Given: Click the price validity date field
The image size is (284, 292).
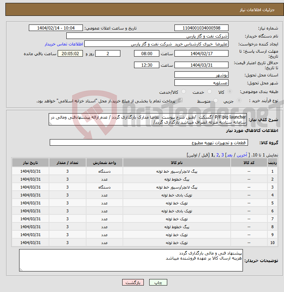Looking at the screenshot, I should 201,65.
